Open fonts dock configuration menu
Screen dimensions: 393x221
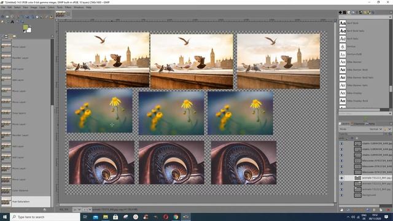point(391,12)
